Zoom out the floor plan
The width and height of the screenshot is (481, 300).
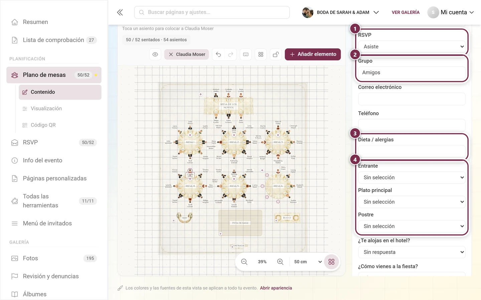[244, 262]
